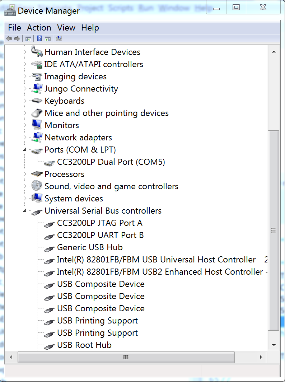The image size is (285, 382).
Task: Open the File menu
Action: 15,28
